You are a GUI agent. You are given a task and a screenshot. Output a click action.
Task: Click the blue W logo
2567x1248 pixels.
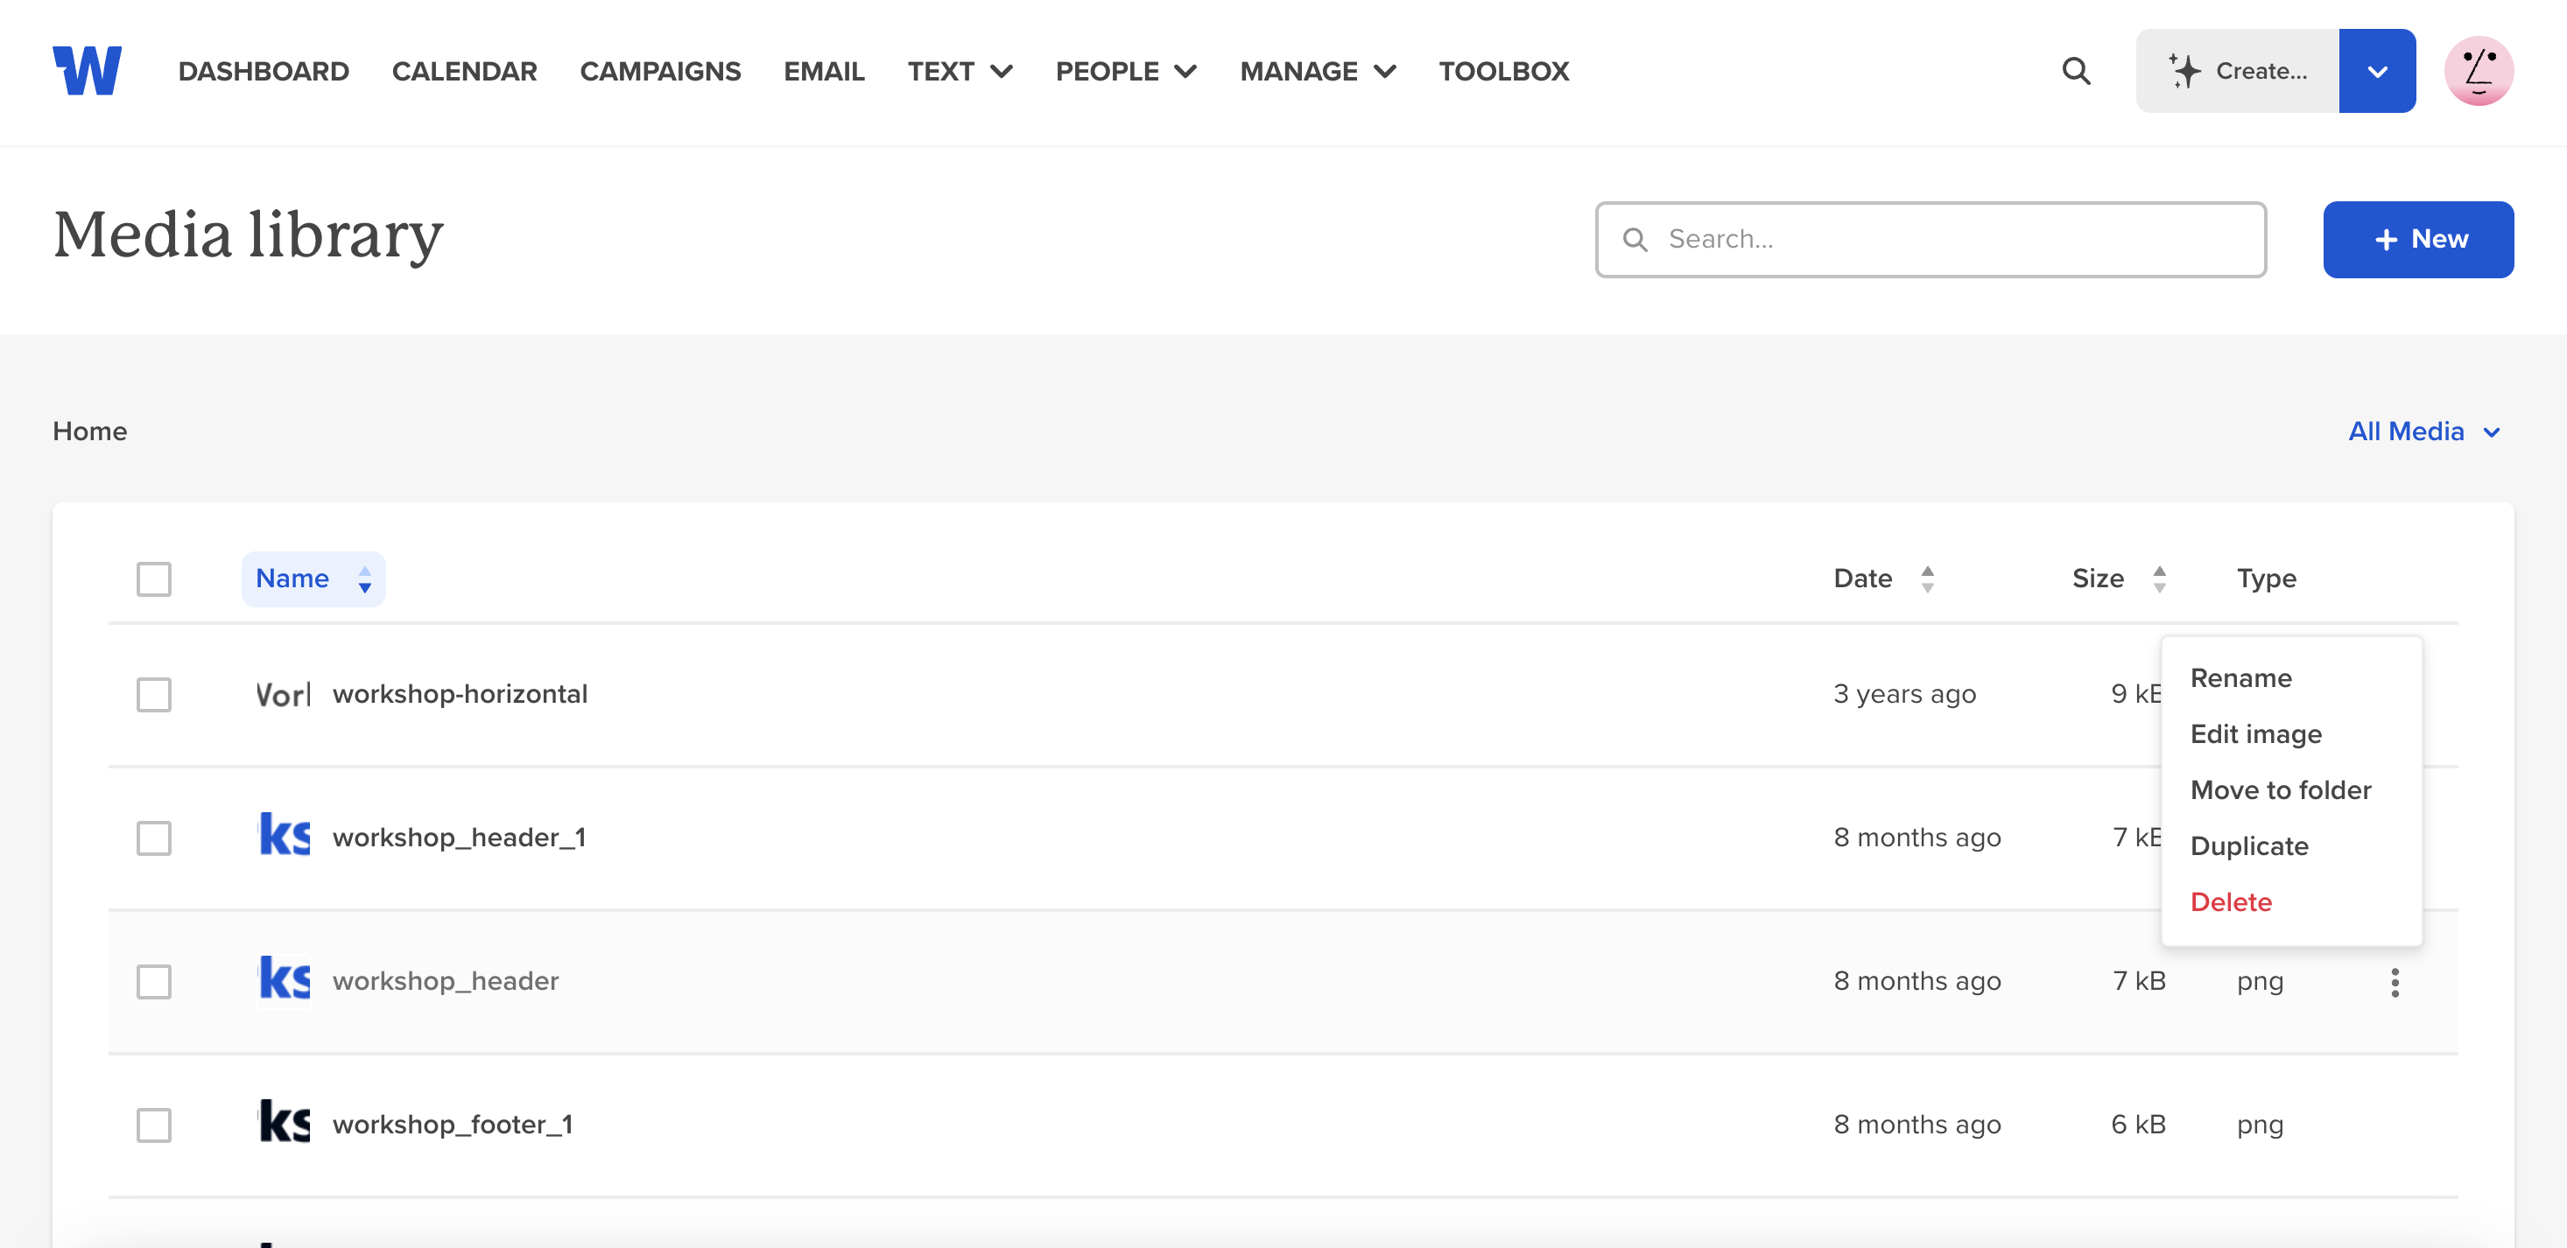(87, 71)
